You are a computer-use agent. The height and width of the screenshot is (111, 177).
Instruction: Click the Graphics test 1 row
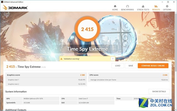[46, 80]
